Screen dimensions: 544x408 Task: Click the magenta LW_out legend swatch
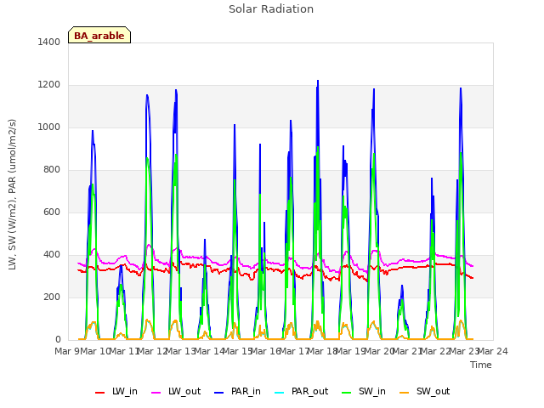tap(156, 393)
